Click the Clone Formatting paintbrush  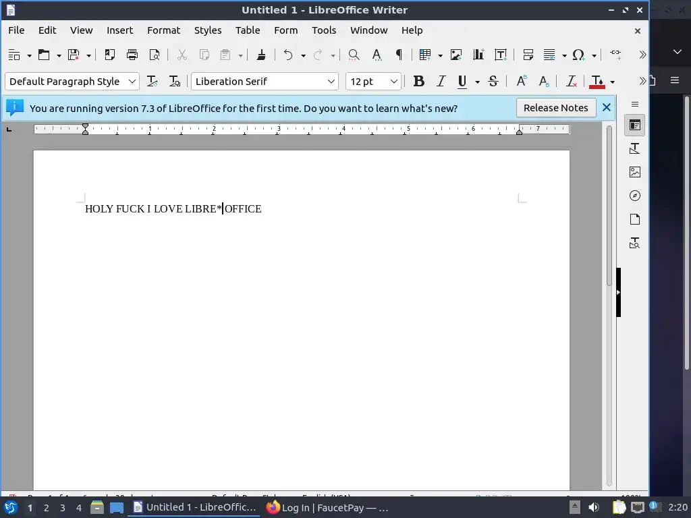click(261, 55)
